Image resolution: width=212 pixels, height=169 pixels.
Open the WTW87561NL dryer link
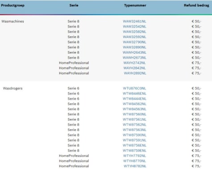(x=134, y=119)
